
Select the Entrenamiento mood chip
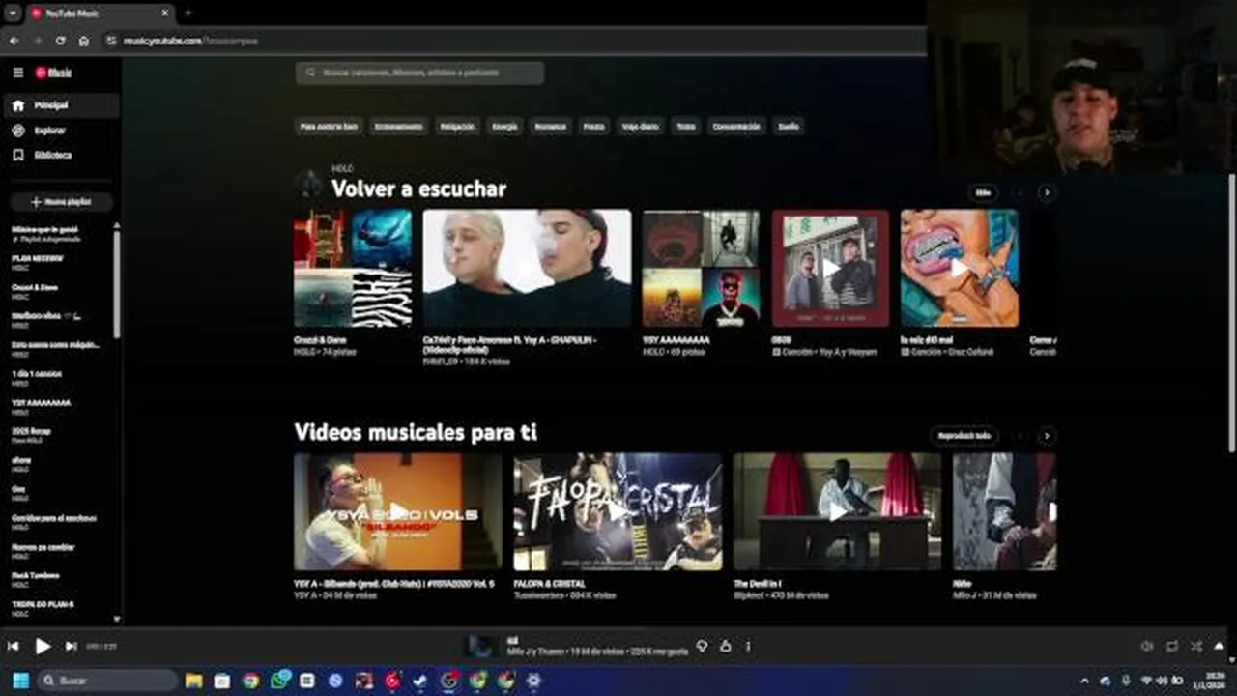pyautogui.click(x=398, y=127)
